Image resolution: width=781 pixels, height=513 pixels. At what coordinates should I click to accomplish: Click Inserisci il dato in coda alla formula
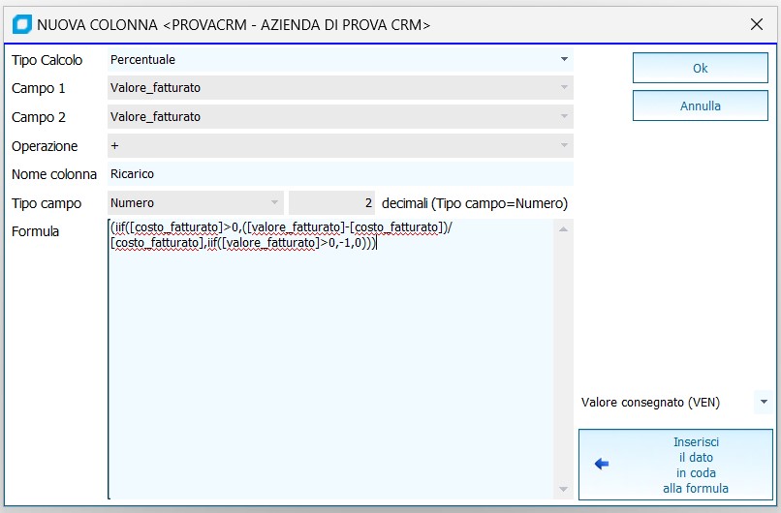(676, 465)
